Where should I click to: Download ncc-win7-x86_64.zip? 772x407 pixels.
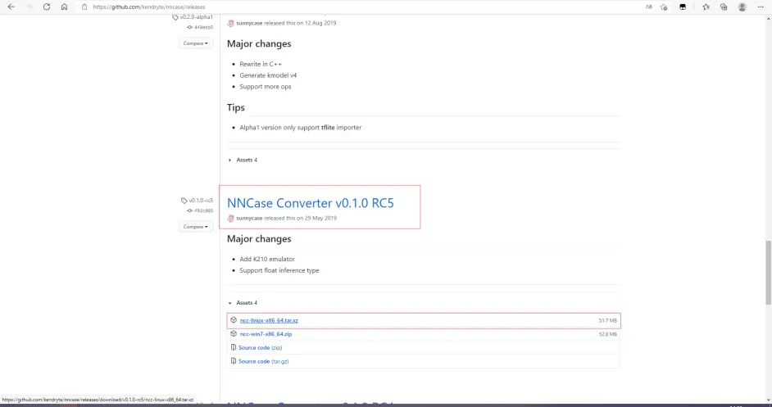coord(266,334)
